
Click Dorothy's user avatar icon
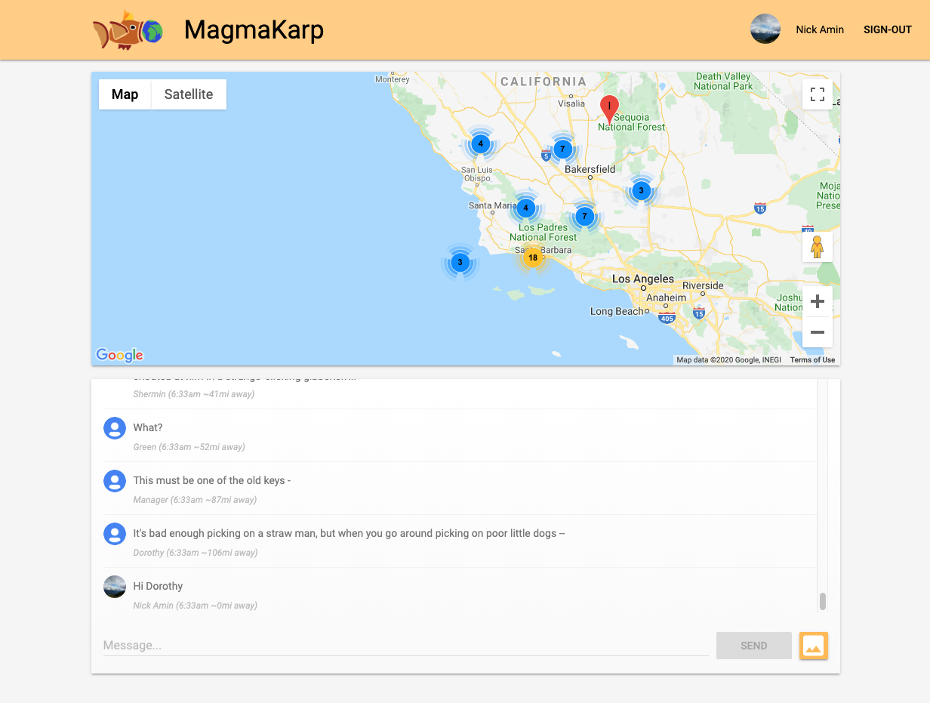[115, 534]
